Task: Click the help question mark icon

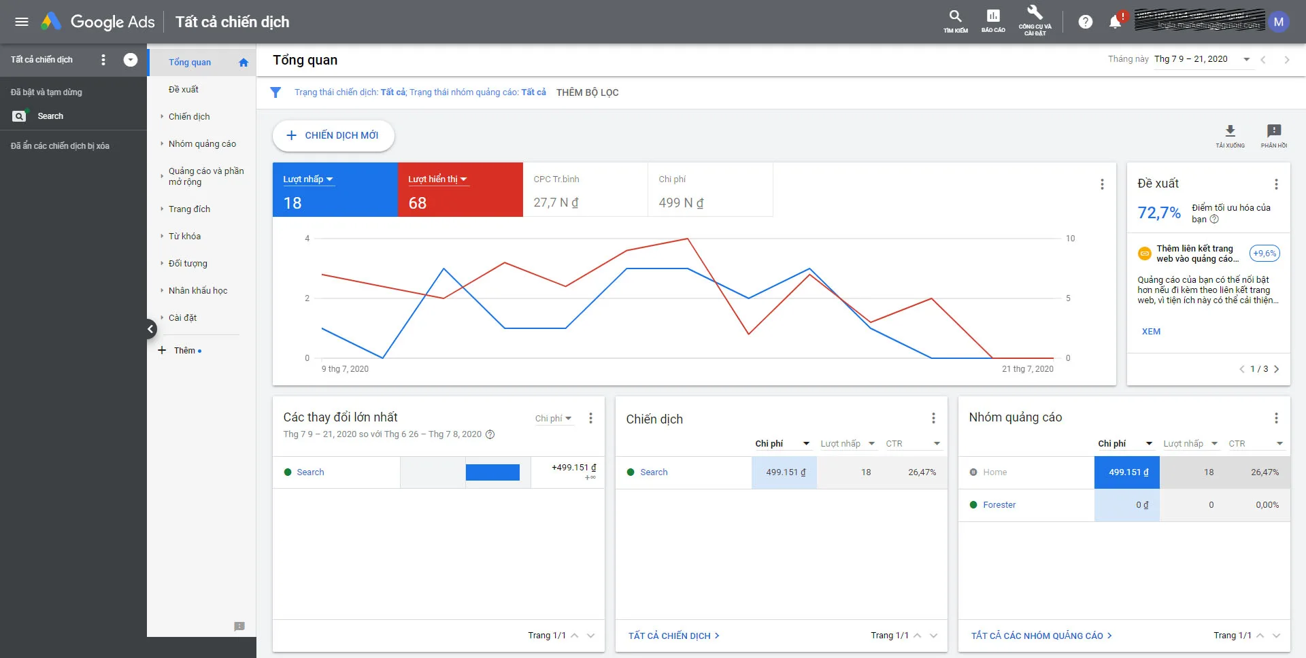Action: 1086,22
